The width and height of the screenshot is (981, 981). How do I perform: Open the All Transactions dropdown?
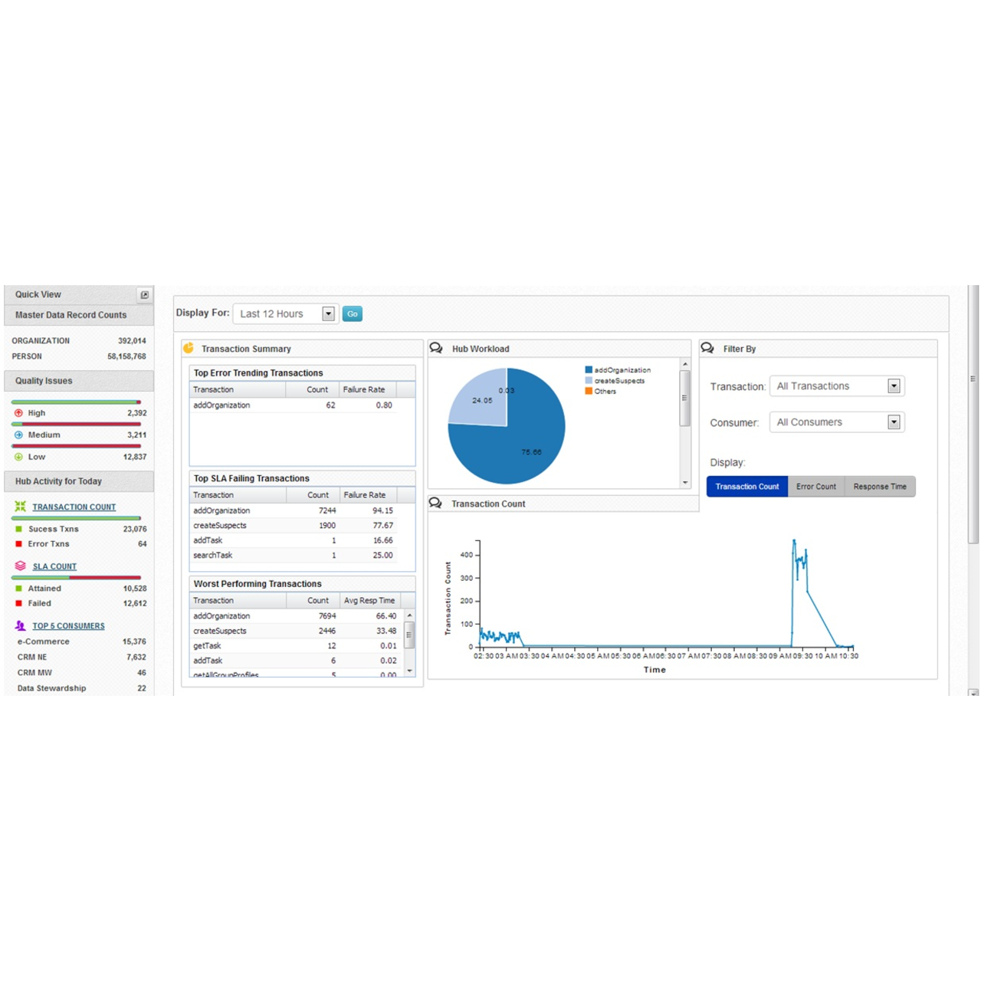(x=893, y=386)
